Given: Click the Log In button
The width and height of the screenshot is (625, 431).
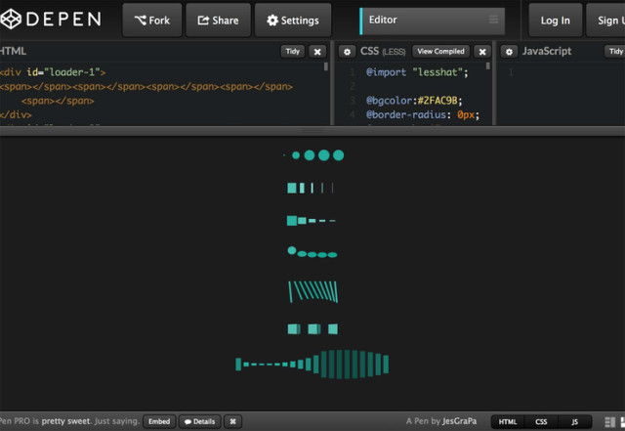Looking at the screenshot, I should click(555, 20).
